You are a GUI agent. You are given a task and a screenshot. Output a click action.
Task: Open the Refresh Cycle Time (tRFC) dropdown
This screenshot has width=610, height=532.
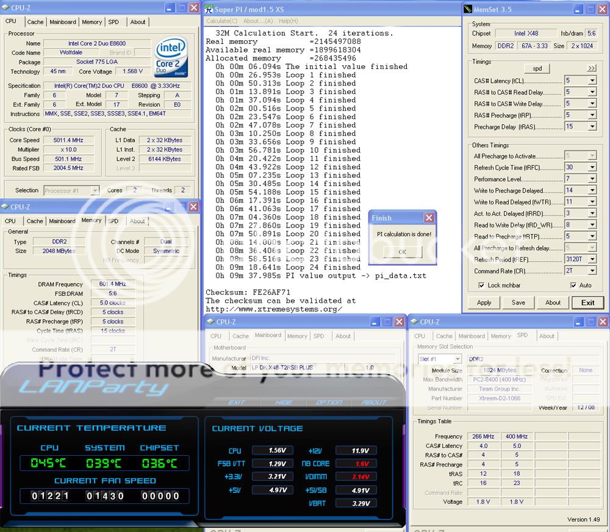[592, 167]
